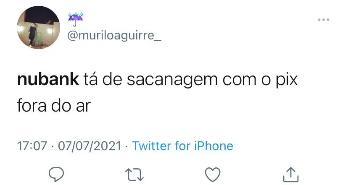Click the word 'ar' ending the tweet

click(83, 105)
